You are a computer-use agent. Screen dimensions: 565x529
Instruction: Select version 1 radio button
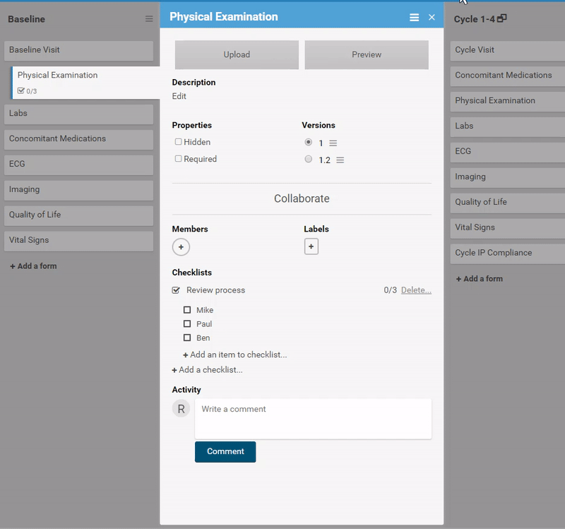click(308, 142)
